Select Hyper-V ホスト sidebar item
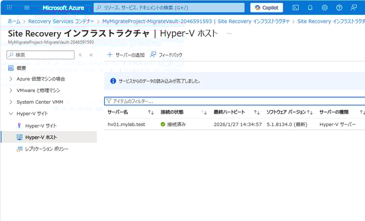The height and width of the screenshot is (221, 365). (49, 137)
